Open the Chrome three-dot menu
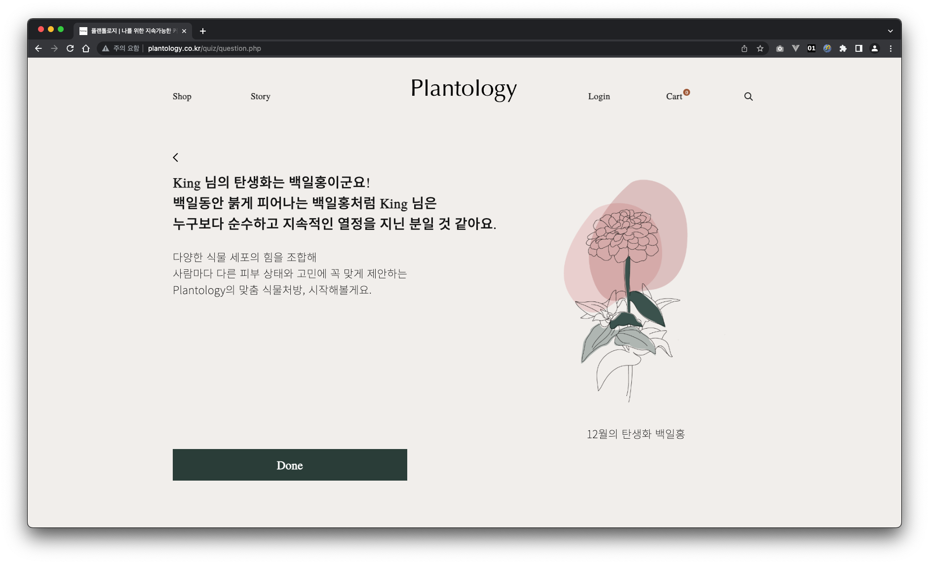 pyautogui.click(x=890, y=48)
